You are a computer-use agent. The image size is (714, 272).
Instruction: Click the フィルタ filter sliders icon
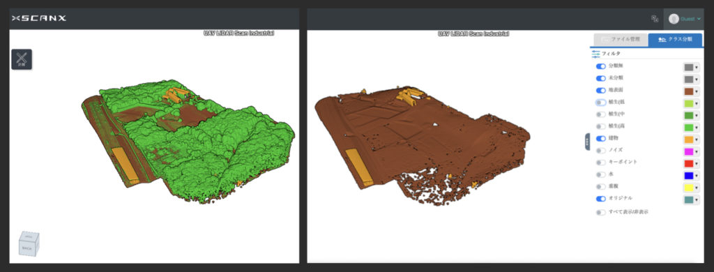coord(595,54)
